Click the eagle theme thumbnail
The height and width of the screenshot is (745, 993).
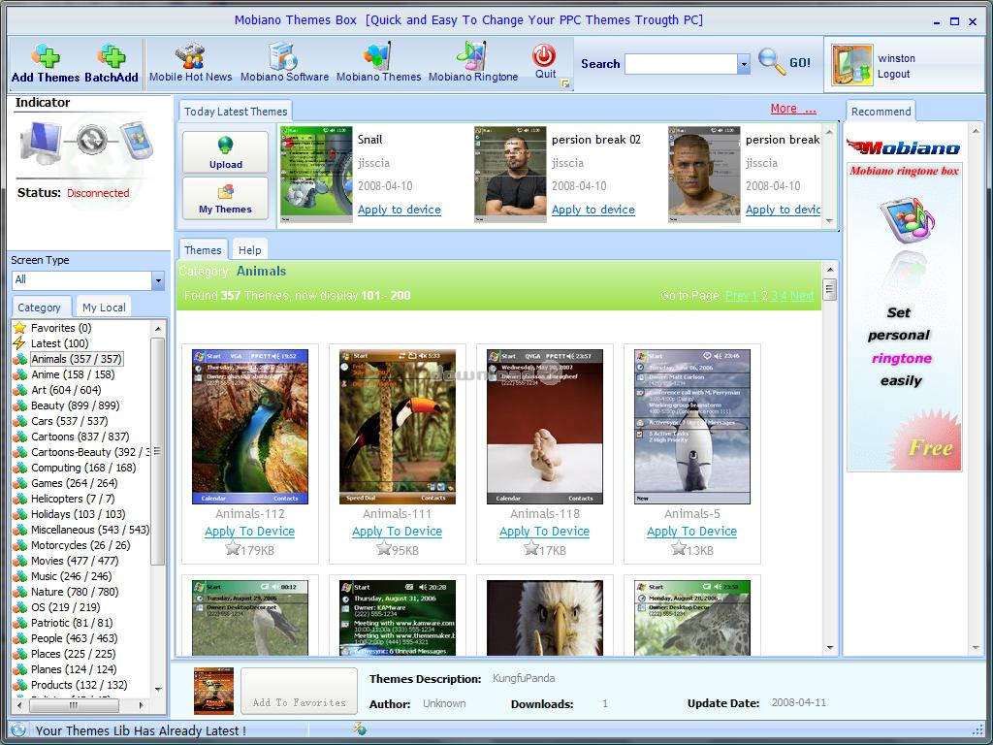pos(545,618)
